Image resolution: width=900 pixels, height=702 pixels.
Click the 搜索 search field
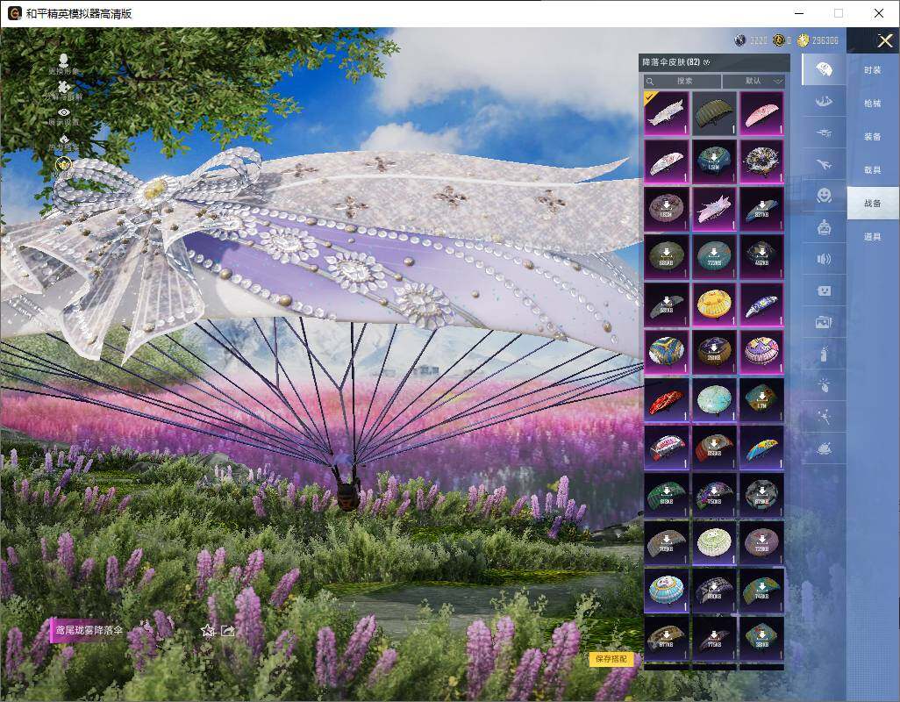pos(682,81)
